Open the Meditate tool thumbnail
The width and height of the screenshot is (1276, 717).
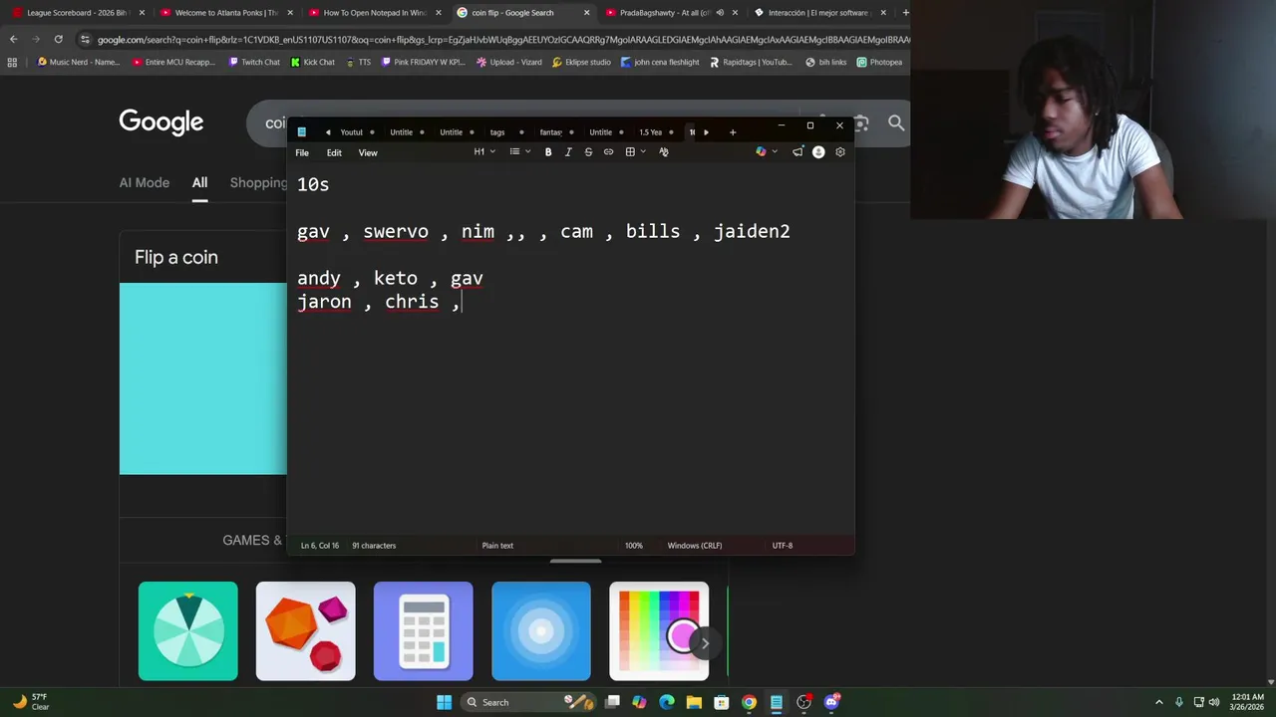[x=541, y=631]
